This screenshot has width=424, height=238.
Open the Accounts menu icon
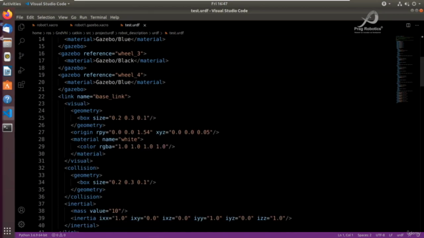[21, 210]
